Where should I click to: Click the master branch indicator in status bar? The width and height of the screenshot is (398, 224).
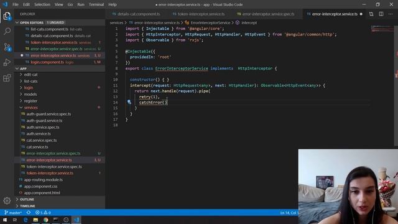click(x=13, y=213)
